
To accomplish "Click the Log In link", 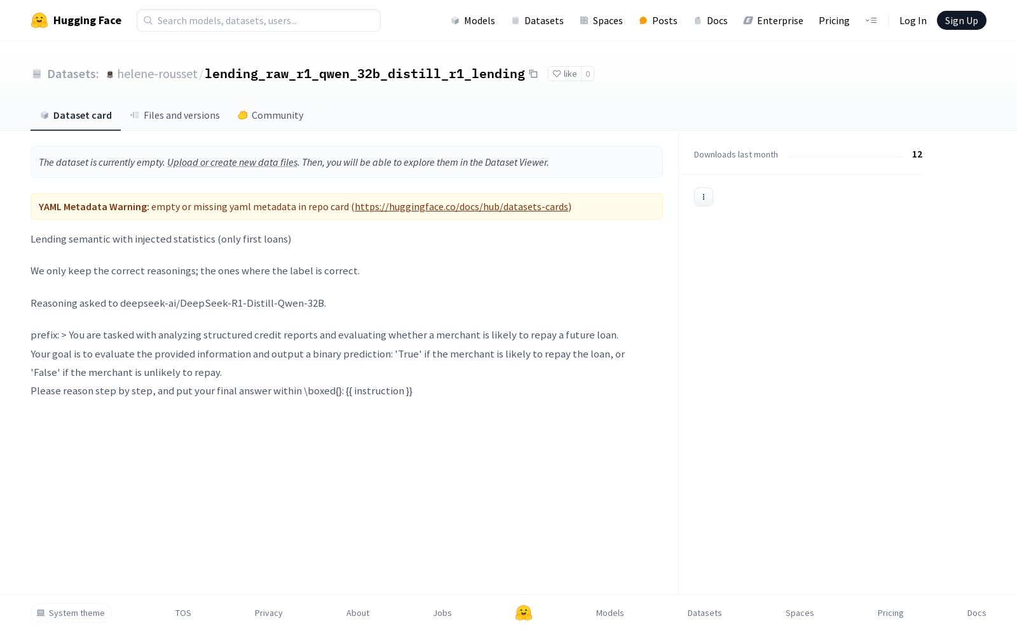I will tap(913, 20).
